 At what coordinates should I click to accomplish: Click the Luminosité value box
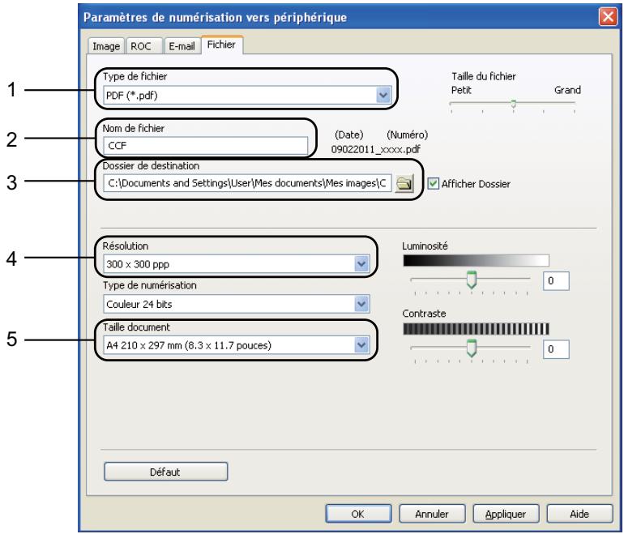(x=556, y=281)
